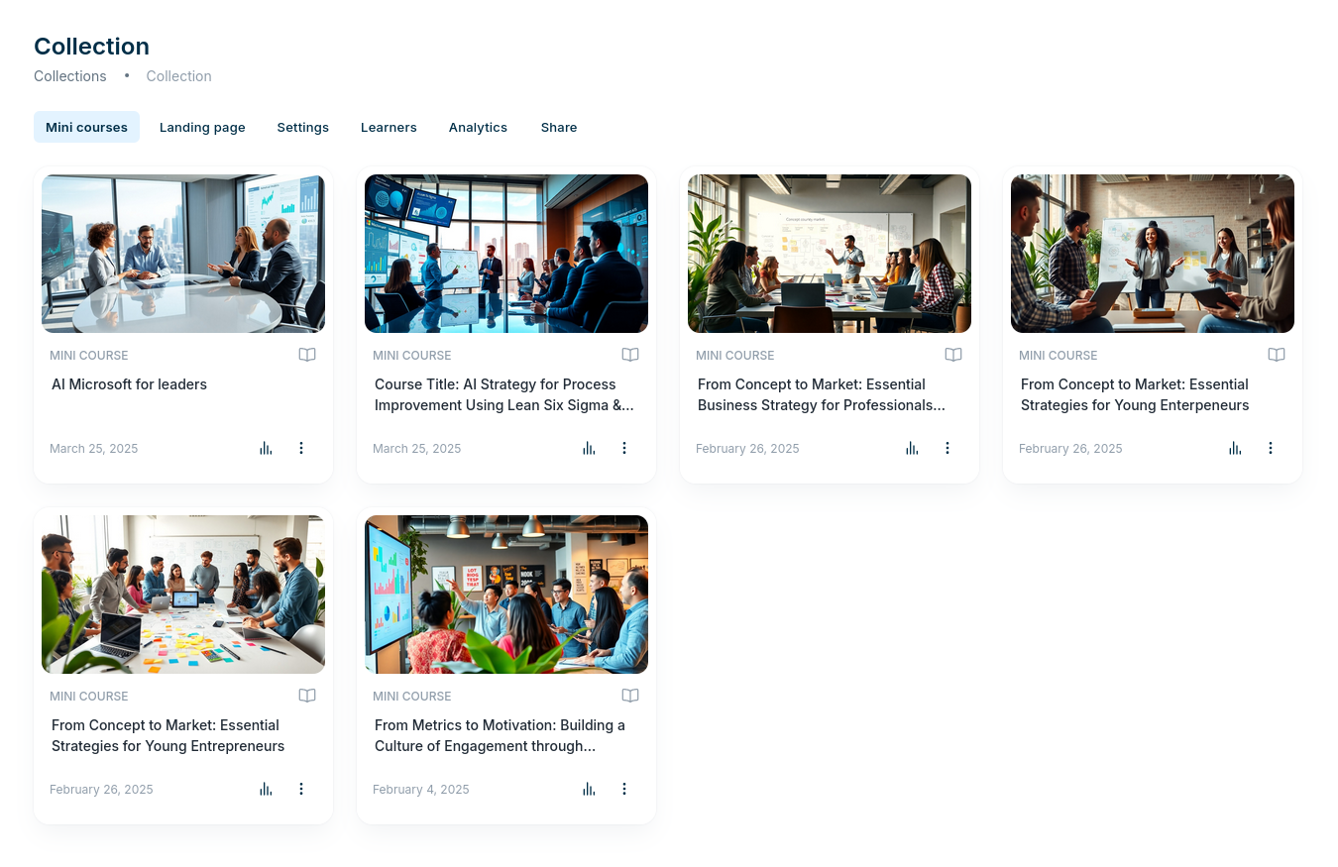Click thumbnail of Young Entrepreneurs course
The width and height of the screenshot is (1338, 867).
[183, 595]
